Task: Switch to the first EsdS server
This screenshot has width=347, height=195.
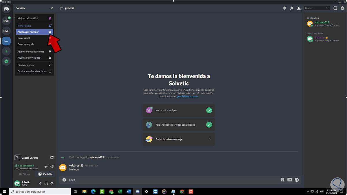Action: point(6,21)
